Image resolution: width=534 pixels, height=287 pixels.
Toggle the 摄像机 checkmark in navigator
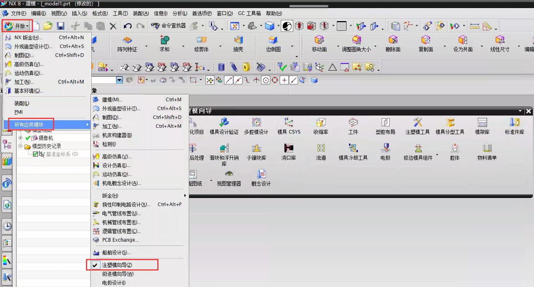click(28, 138)
